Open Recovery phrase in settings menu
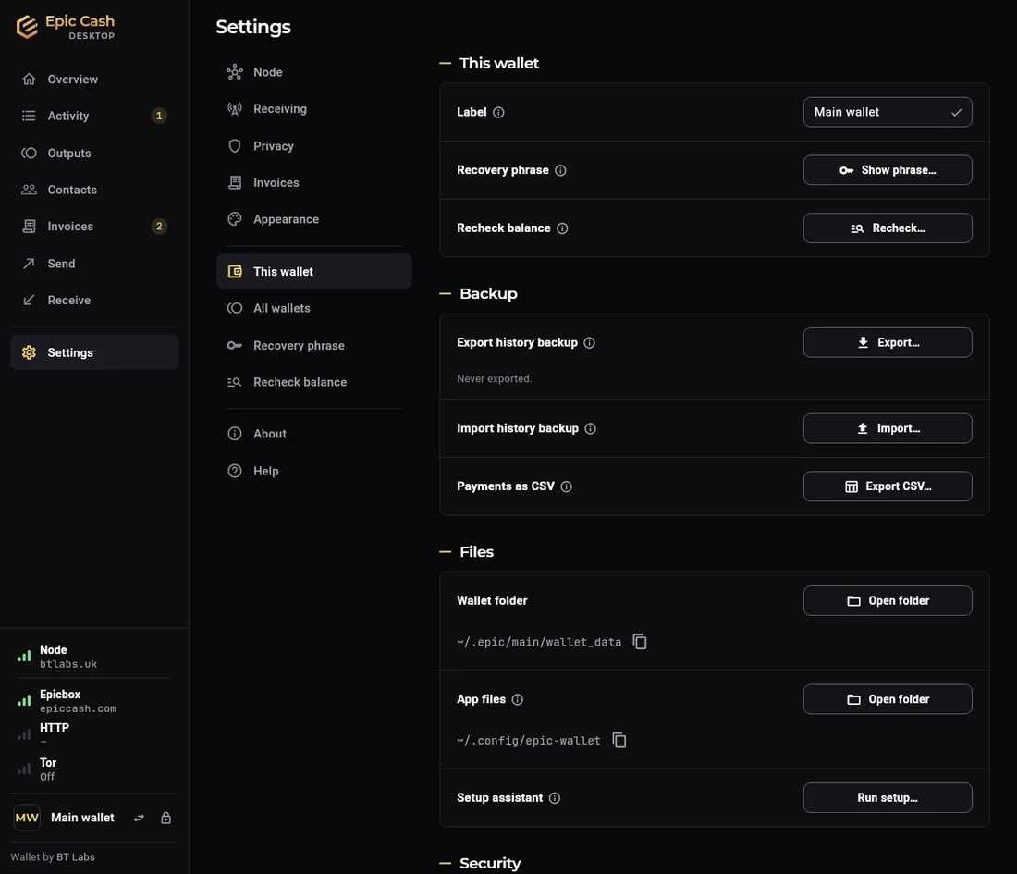The height and width of the screenshot is (874, 1017). pos(314,345)
